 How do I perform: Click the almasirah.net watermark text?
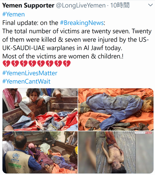click(140, 133)
